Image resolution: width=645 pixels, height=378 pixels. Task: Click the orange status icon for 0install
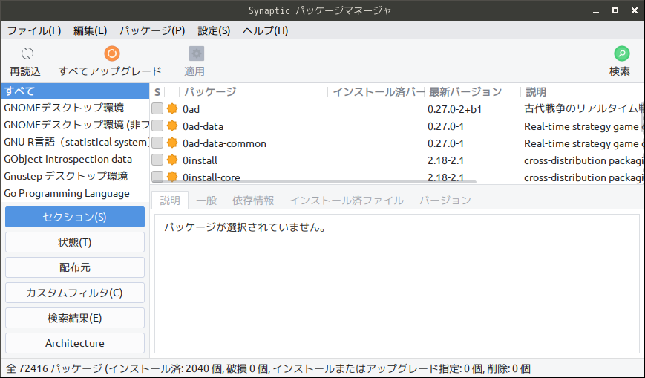pos(172,160)
